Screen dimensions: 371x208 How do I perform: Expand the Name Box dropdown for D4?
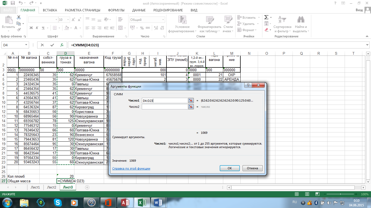26,45
